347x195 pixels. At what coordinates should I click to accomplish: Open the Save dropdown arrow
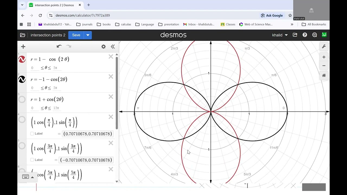88,35
